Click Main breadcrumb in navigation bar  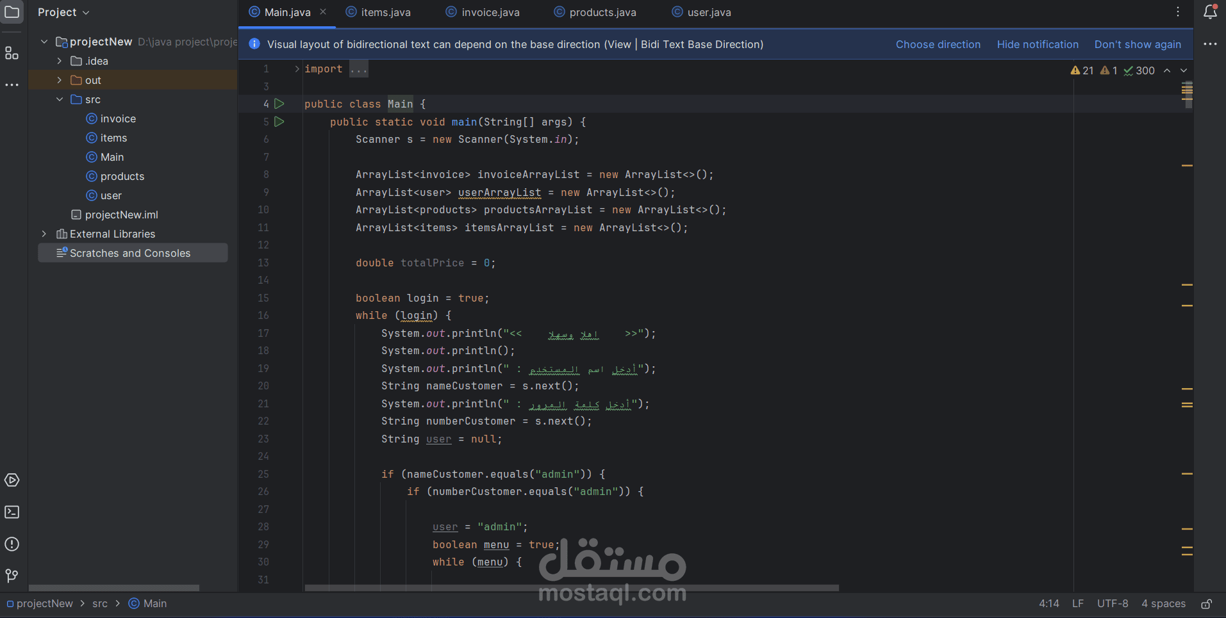148,604
